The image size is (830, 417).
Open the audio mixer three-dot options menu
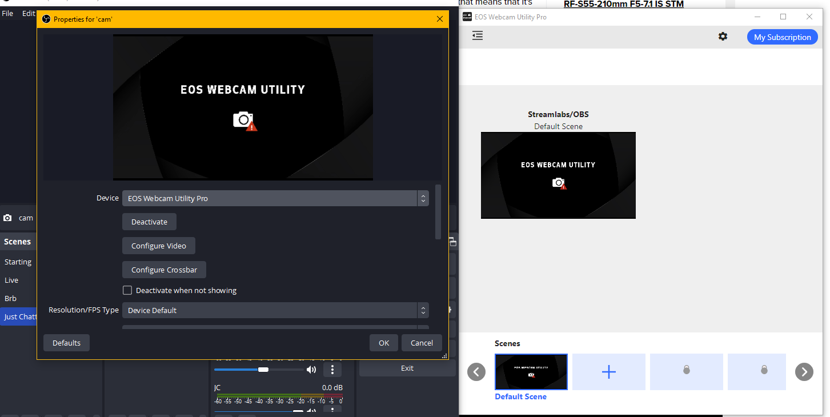(x=332, y=370)
